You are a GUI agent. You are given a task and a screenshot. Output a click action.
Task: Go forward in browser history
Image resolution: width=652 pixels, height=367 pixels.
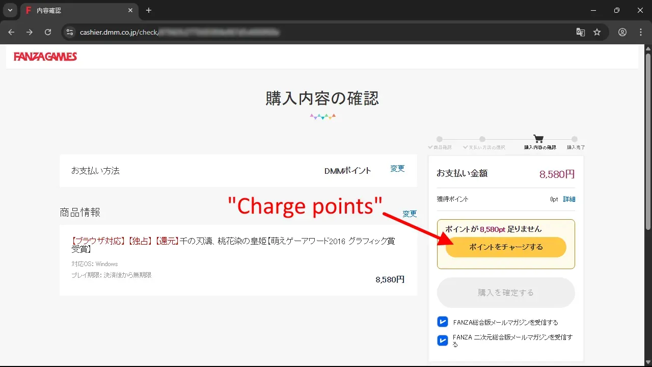point(30,32)
